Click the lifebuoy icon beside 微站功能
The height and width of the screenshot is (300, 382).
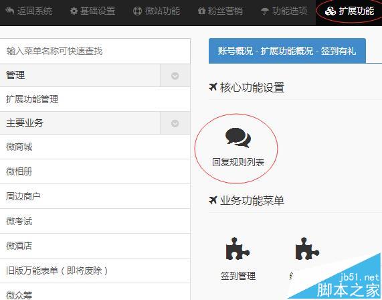click(x=137, y=11)
